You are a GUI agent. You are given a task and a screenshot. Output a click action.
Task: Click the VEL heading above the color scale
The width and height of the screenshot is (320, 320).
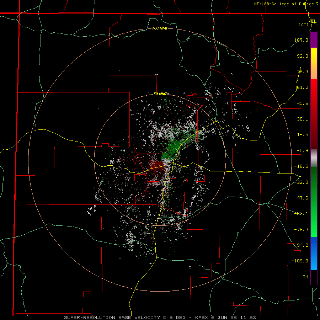tap(312, 21)
